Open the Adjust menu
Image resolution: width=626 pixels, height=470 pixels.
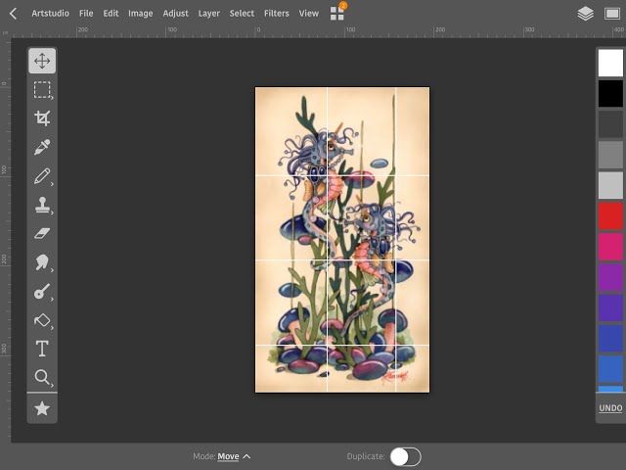(175, 13)
